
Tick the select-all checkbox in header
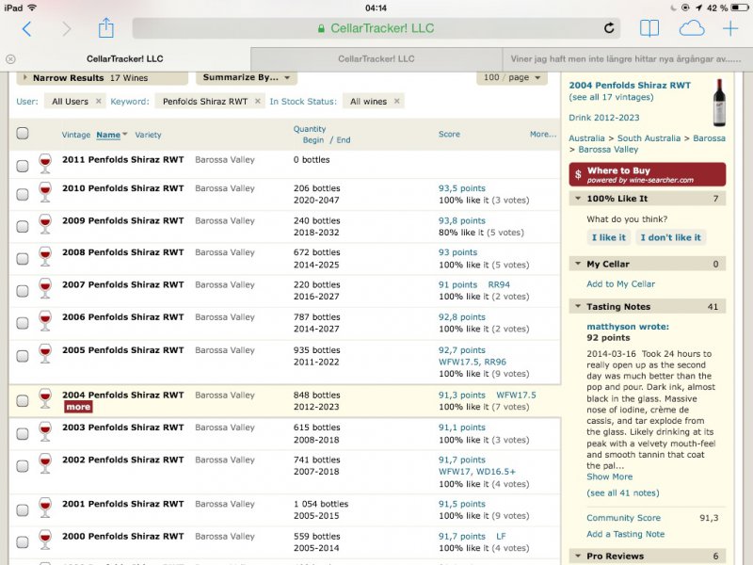[23, 133]
